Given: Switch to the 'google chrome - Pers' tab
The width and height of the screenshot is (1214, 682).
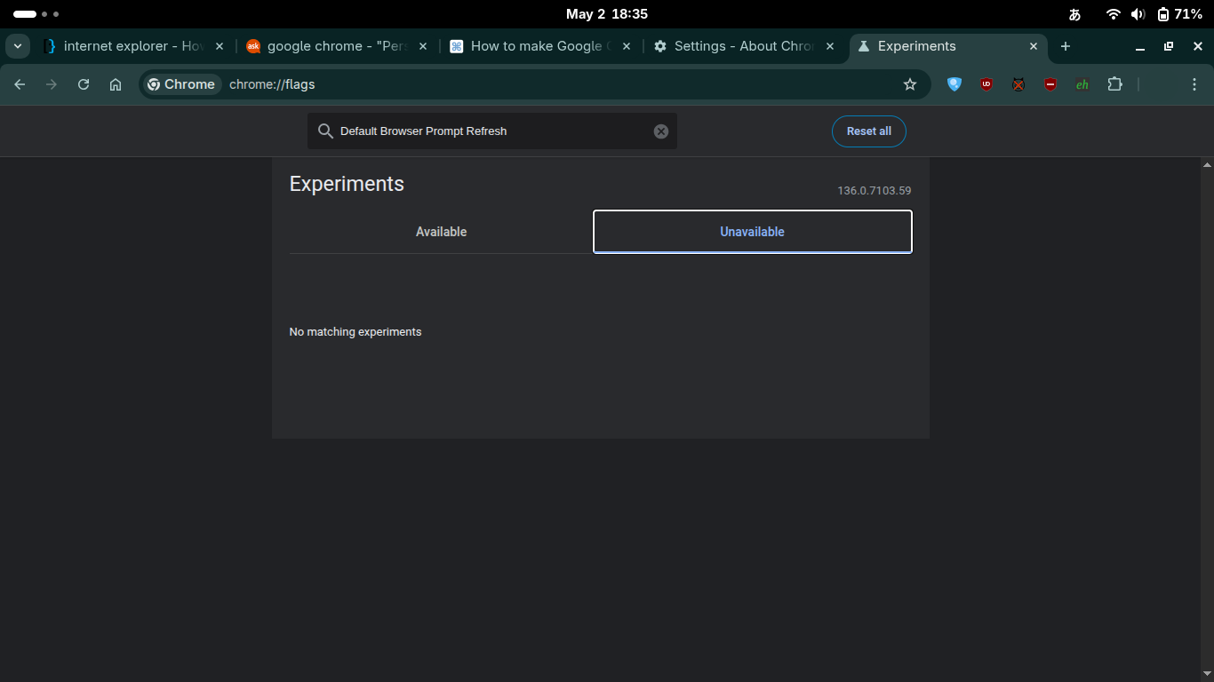Looking at the screenshot, I should (337, 46).
